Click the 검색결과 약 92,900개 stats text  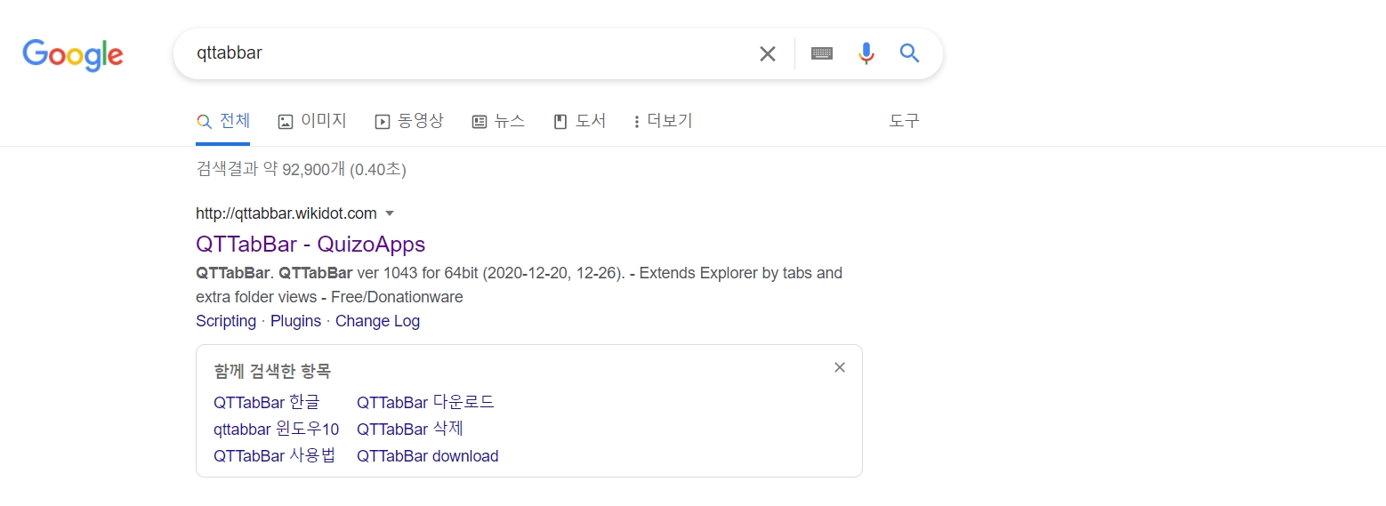pyautogui.click(x=301, y=169)
